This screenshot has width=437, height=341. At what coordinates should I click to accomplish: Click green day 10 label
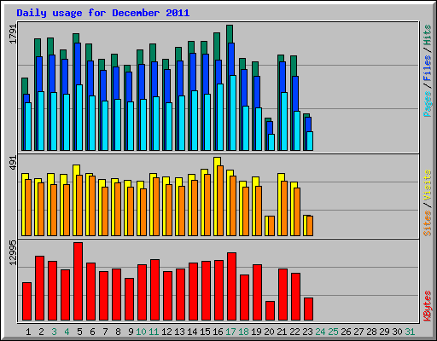(141, 332)
